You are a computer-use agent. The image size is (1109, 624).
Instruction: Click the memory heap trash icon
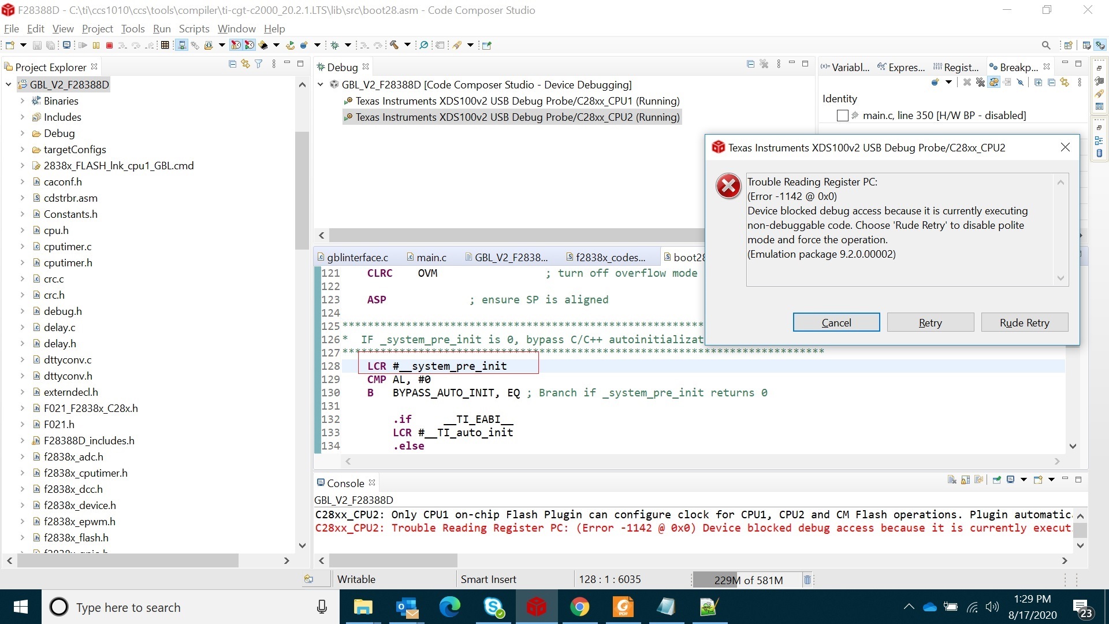point(807,580)
